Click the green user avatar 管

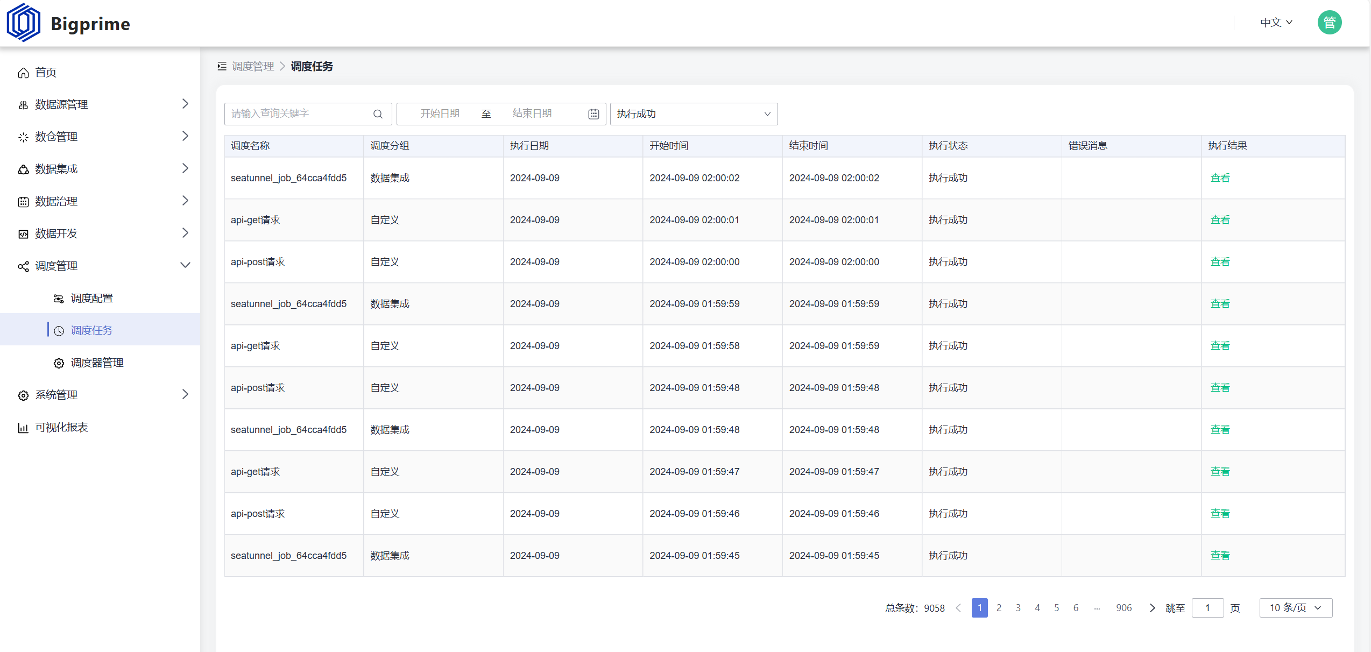(x=1329, y=23)
